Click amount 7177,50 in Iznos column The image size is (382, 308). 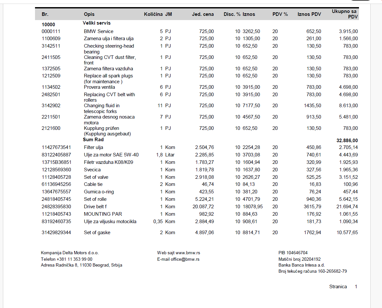click(x=251, y=106)
